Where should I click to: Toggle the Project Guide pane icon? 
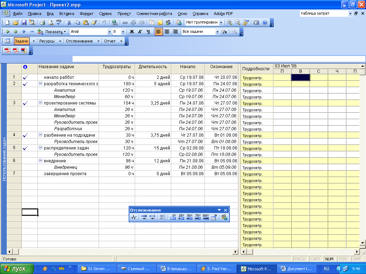coord(8,41)
